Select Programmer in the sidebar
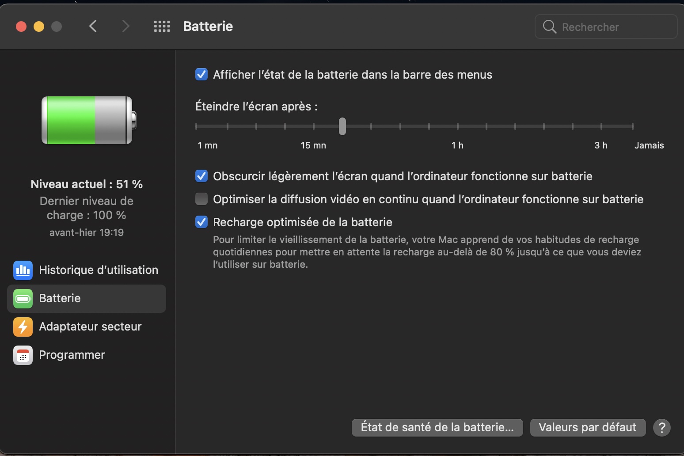The image size is (684, 456). [x=72, y=355]
